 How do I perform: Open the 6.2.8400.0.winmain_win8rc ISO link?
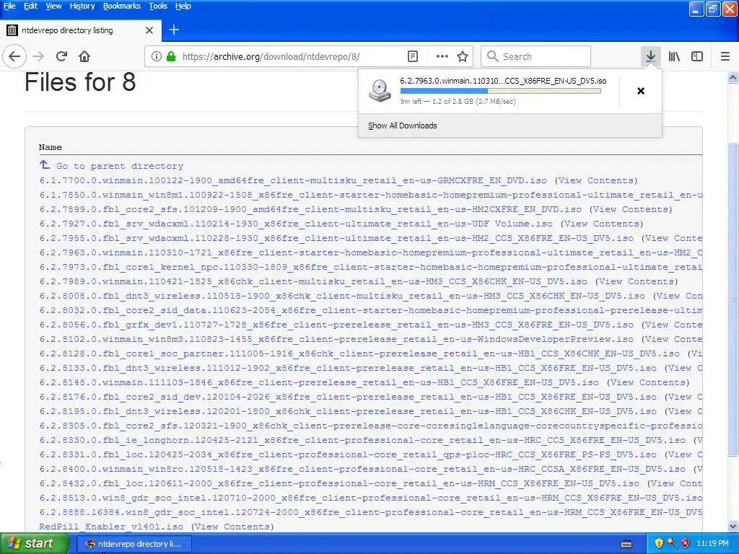pyautogui.click(x=362, y=469)
